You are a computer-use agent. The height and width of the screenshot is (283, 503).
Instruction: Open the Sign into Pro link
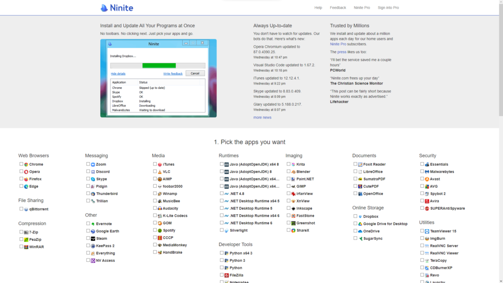point(388,8)
